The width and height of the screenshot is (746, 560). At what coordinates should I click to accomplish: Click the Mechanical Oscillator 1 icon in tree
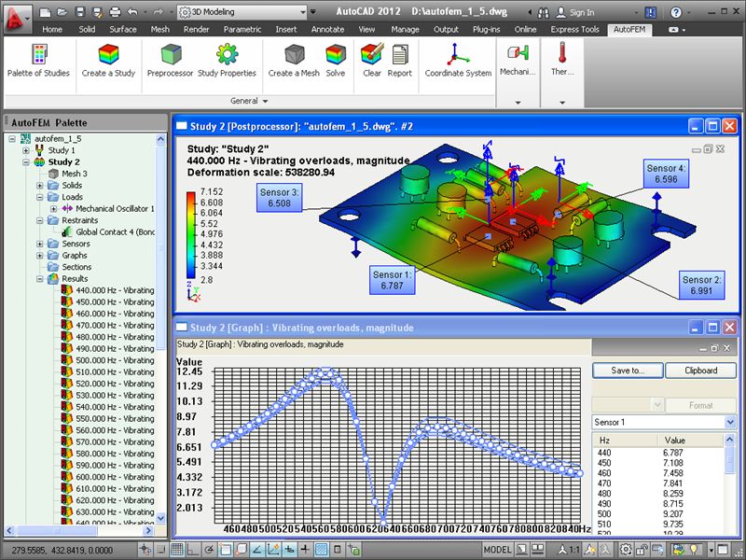point(67,208)
